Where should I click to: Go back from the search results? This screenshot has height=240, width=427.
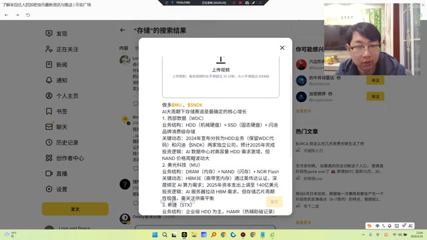(x=123, y=30)
